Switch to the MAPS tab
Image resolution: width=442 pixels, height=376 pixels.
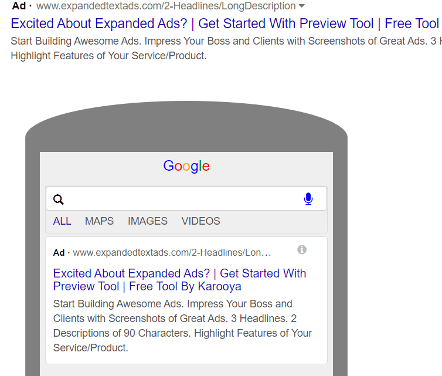[x=99, y=221]
